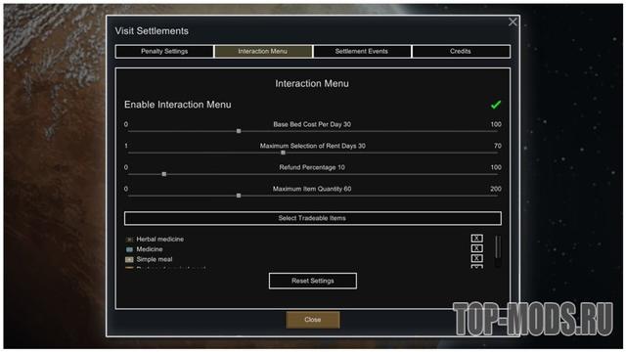The height and width of the screenshot is (352, 626).
Task: Select the Interaction Menu tab
Action: click(263, 52)
